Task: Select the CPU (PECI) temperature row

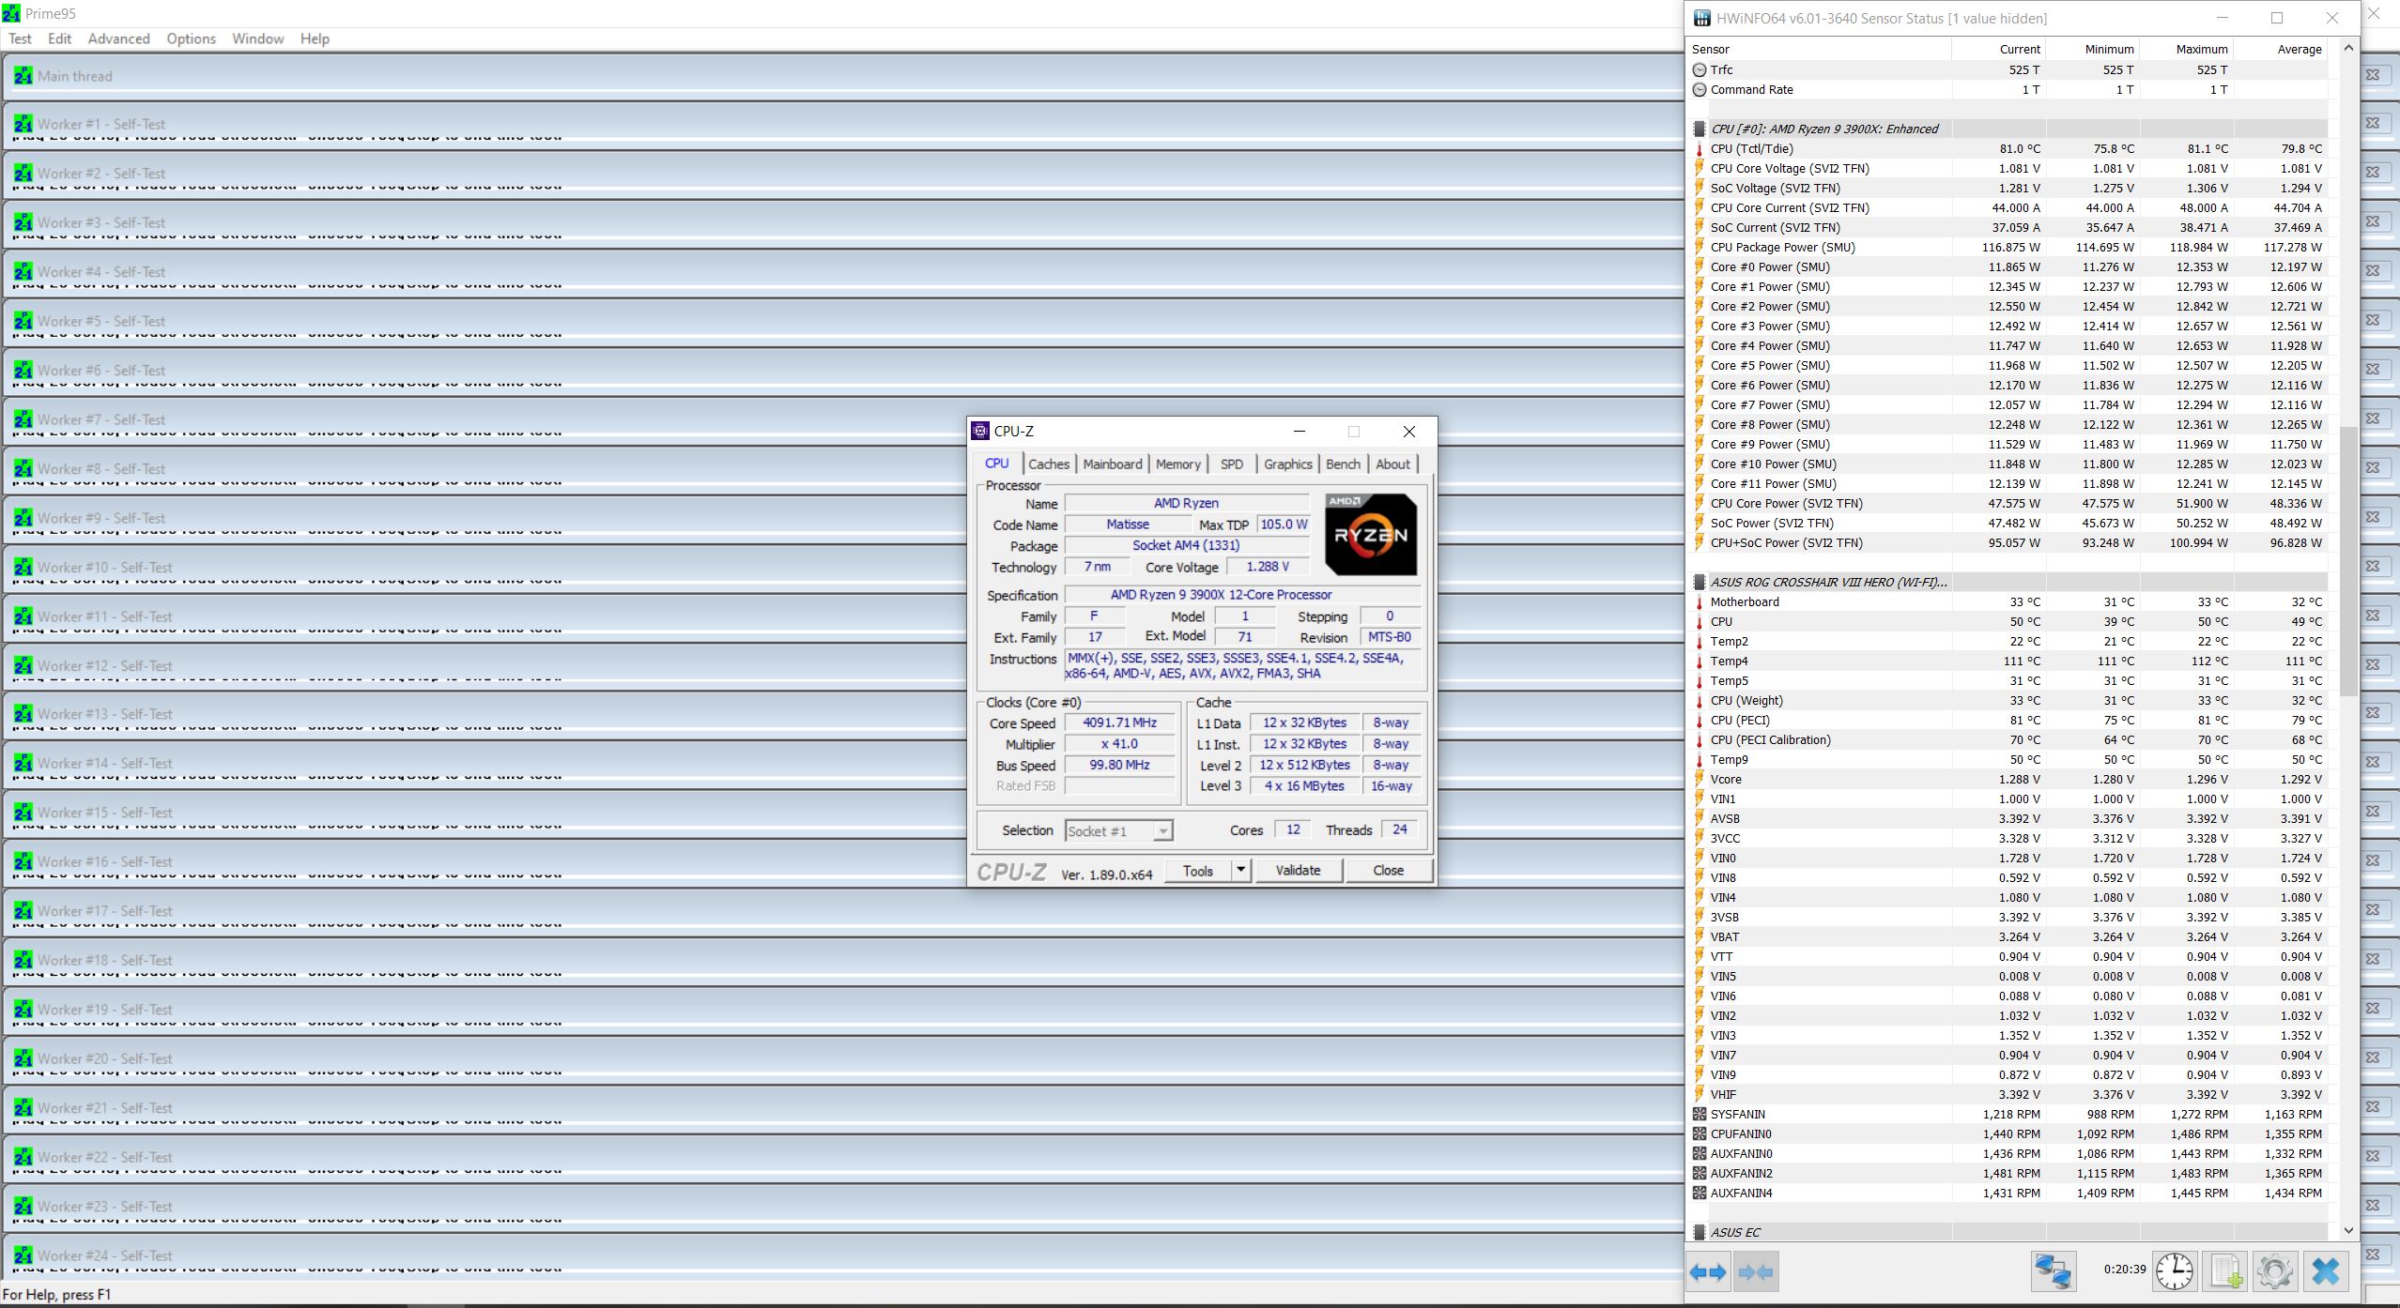Action: coord(2008,720)
